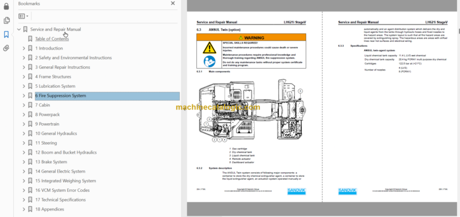Click the vertical scrollbar thumb of the document

click(x=459, y=31)
